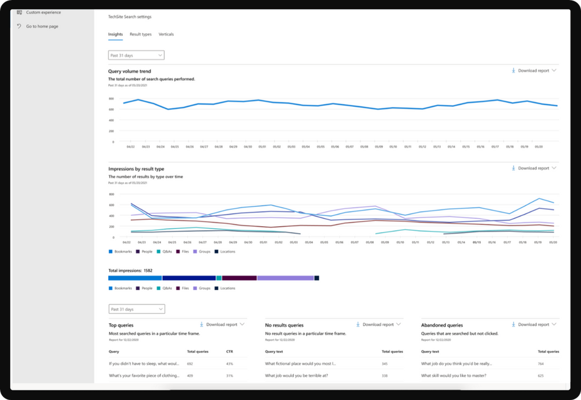Click Download report label for Top queries
581x400 pixels.
click(222, 324)
